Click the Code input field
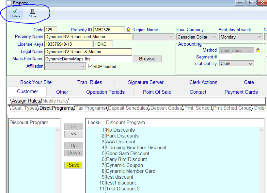 51,30
